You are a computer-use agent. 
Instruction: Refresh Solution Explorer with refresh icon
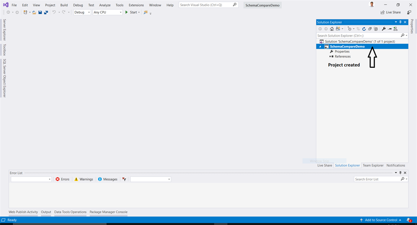(364, 29)
